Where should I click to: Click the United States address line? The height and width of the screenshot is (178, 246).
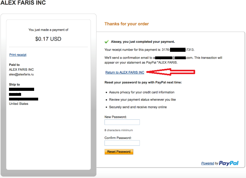(x=19, y=104)
